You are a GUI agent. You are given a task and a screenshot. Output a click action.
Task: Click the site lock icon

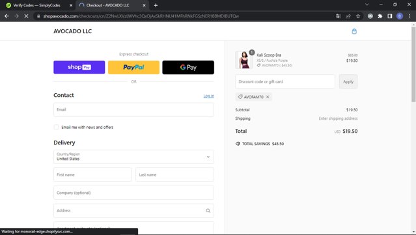(x=38, y=16)
